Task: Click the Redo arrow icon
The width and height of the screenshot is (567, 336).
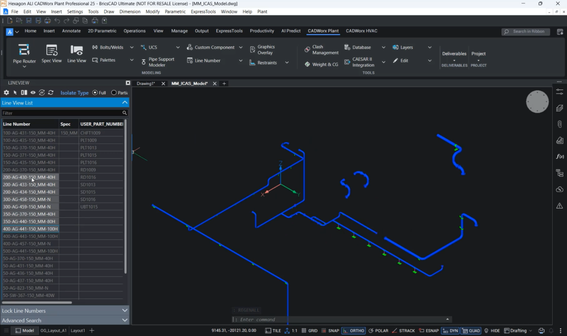Action: click(66, 20)
